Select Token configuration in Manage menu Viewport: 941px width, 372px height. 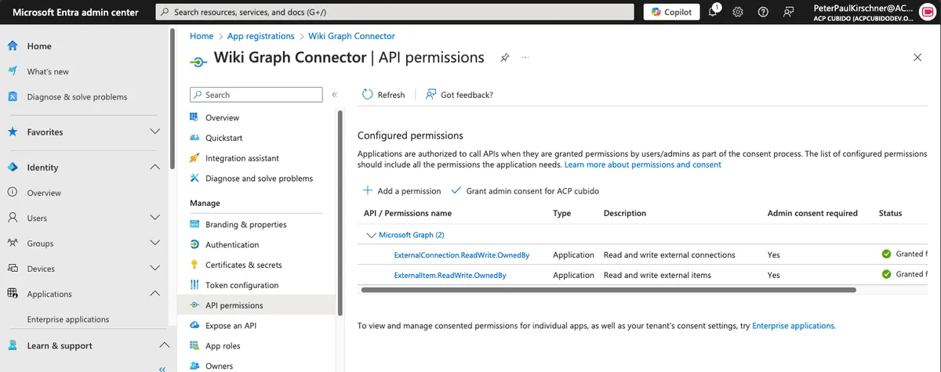[x=242, y=285]
